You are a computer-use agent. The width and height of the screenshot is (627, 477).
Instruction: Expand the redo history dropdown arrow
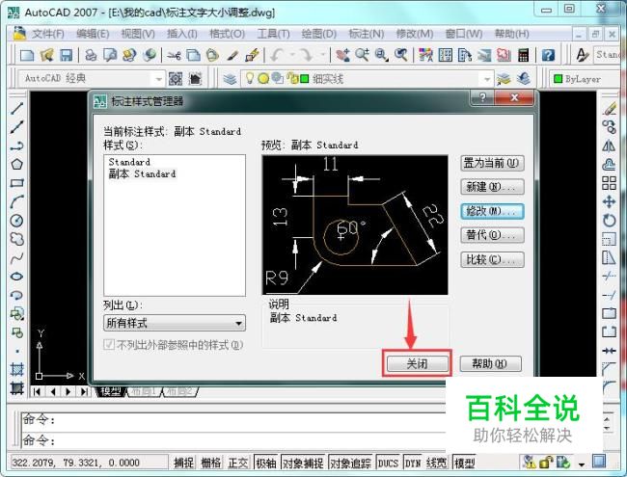tap(322, 55)
